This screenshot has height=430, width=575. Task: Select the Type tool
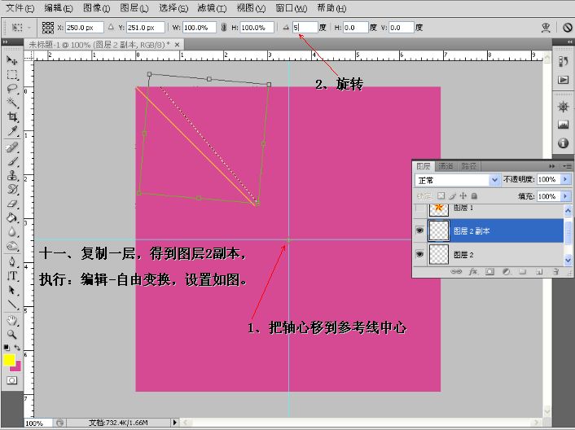coord(12,275)
